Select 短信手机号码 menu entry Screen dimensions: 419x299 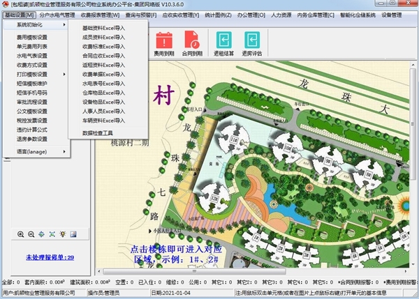pos(32,93)
